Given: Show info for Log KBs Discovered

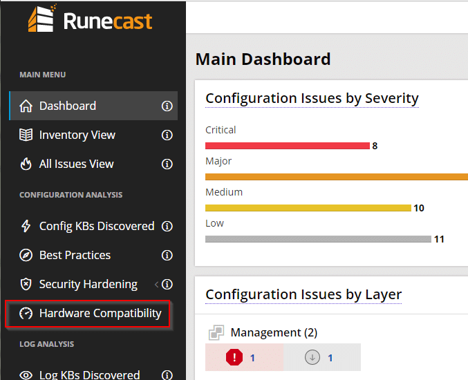Looking at the screenshot, I should [167, 375].
